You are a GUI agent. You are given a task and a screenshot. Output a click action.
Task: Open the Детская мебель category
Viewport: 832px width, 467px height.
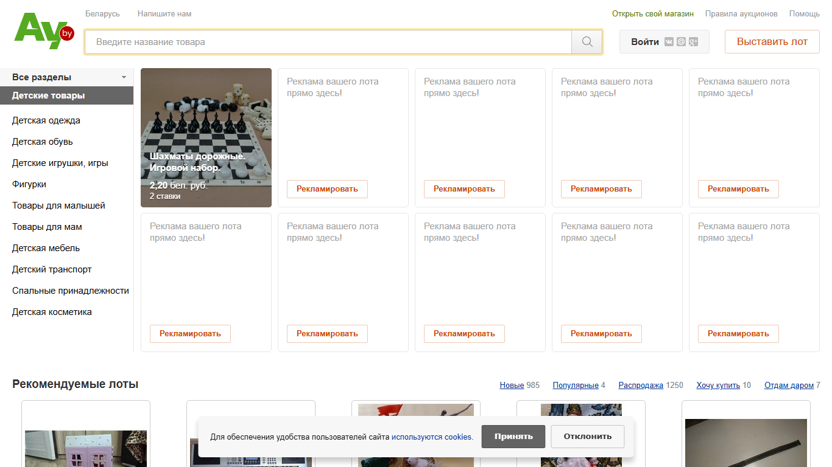point(46,248)
